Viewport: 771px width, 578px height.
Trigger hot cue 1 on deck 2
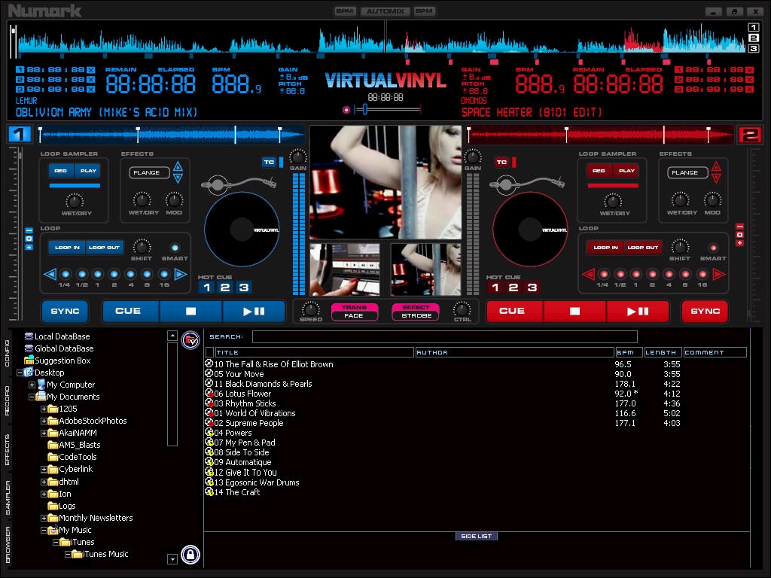pos(495,287)
